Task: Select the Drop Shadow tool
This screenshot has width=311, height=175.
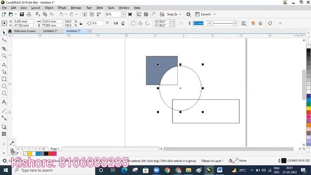Action: tap(4, 127)
